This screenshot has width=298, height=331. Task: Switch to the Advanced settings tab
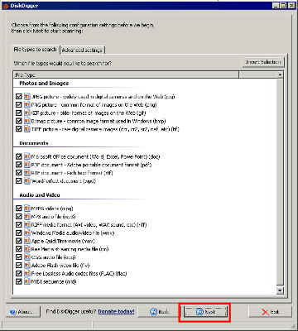tap(82, 50)
